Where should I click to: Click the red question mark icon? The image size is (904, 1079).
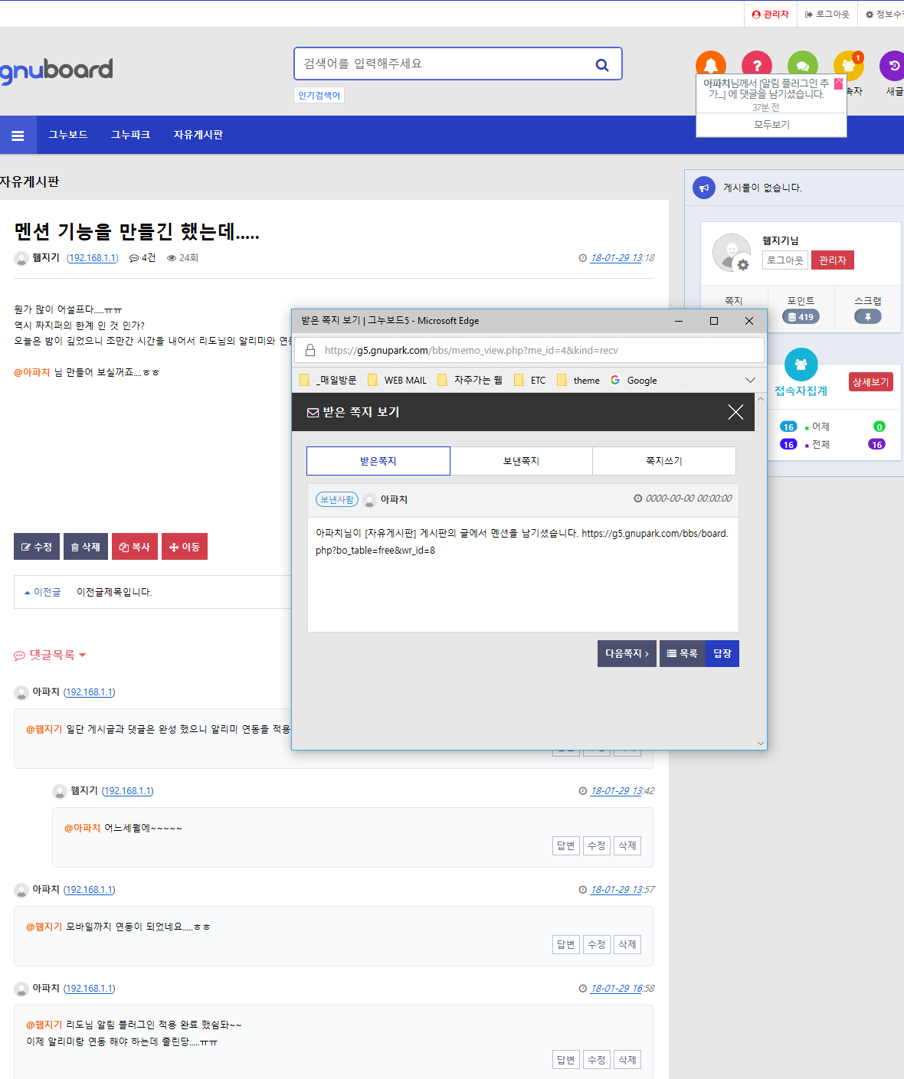point(756,64)
